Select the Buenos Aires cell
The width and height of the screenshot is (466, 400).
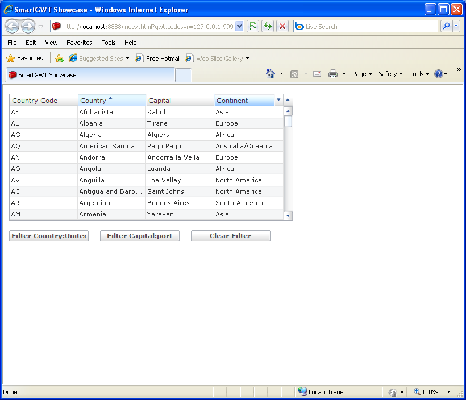tap(180, 203)
